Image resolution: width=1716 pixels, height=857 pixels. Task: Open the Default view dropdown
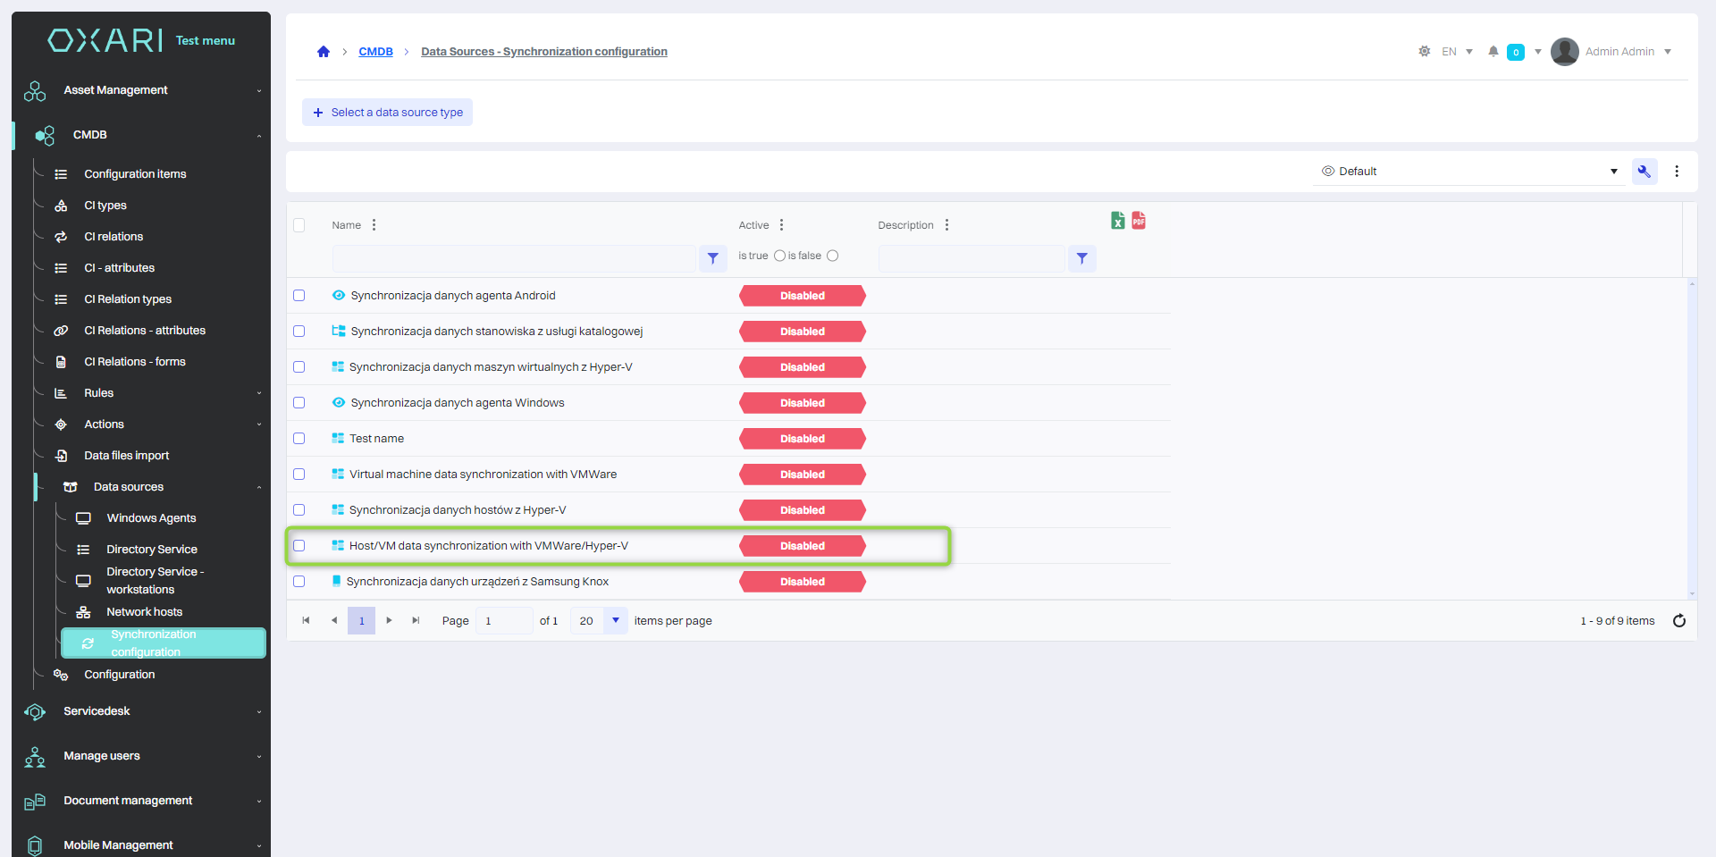[1469, 172]
